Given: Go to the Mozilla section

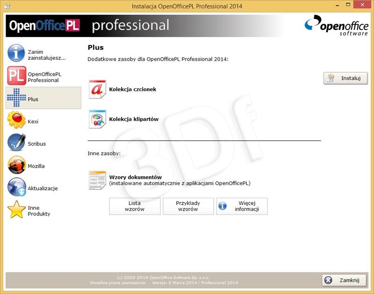Looking at the screenshot, I should pyautogui.click(x=43, y=165).
